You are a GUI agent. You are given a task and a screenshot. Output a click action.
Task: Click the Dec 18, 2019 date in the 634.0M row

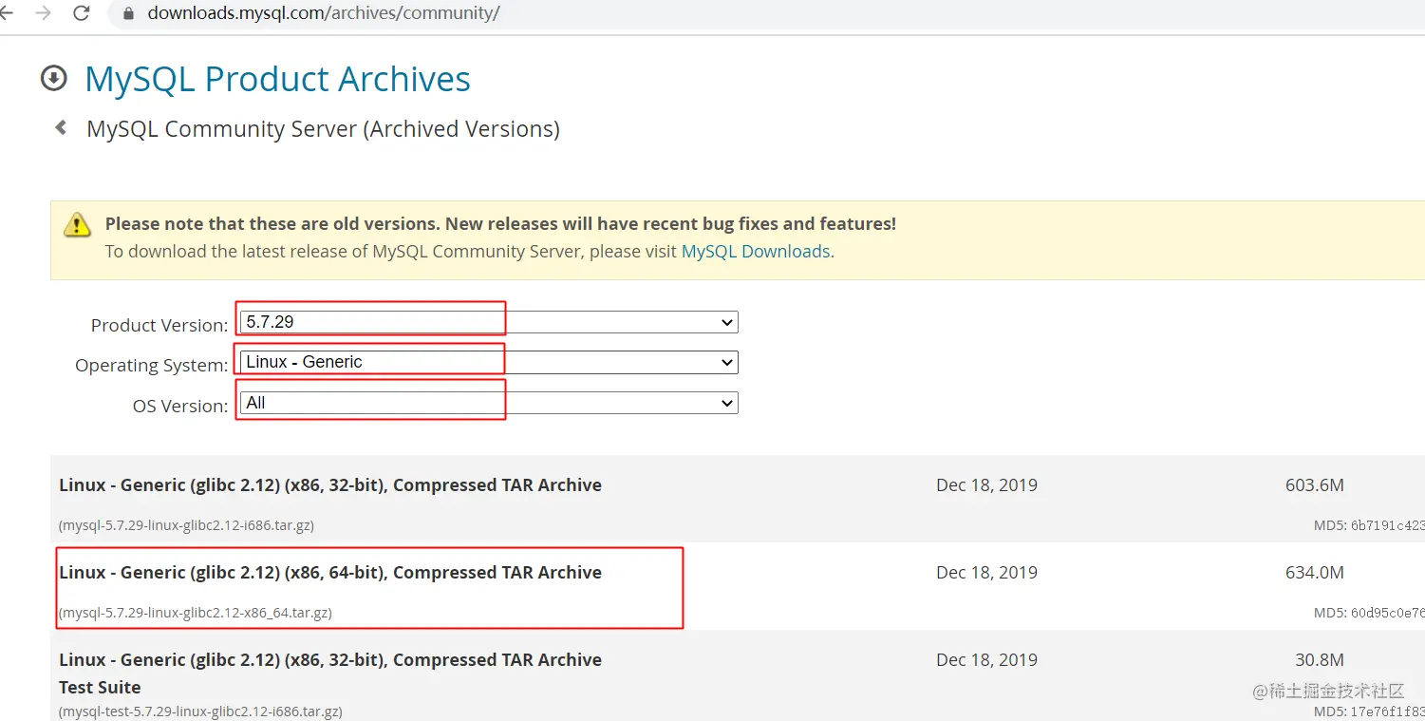pos(986,572)
